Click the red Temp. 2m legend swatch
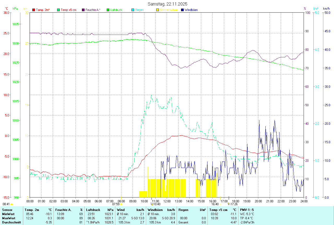This screenshot has width=334, height=225. (x=34, y=10)
